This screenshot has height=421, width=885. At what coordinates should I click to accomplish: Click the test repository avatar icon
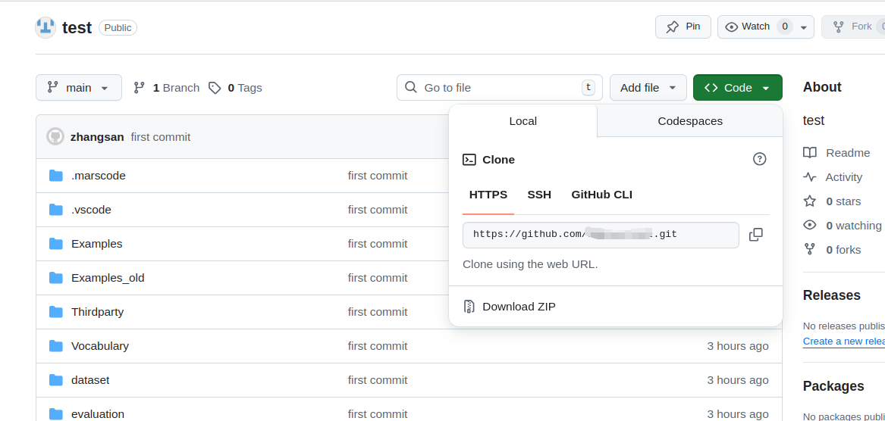(x=46, y=27)
